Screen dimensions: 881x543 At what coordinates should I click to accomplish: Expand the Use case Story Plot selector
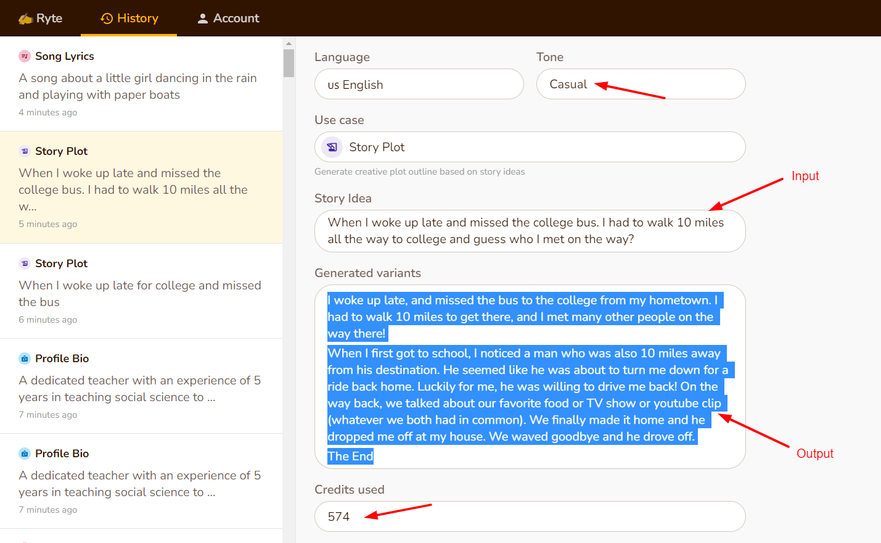(x=530, y=147)
